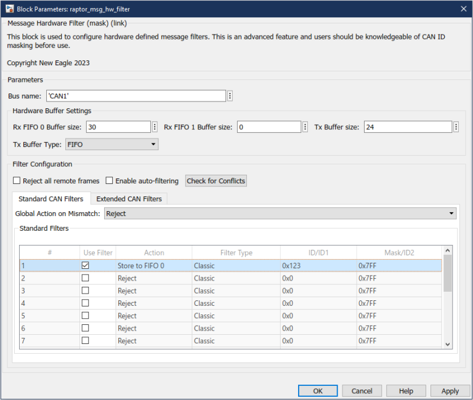Select the Standard CAN Filters tab
This screenshot has height=400, width=473.
[51, 199]
